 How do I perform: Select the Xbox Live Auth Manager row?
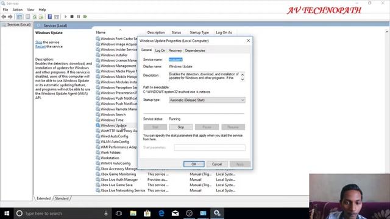166,179
